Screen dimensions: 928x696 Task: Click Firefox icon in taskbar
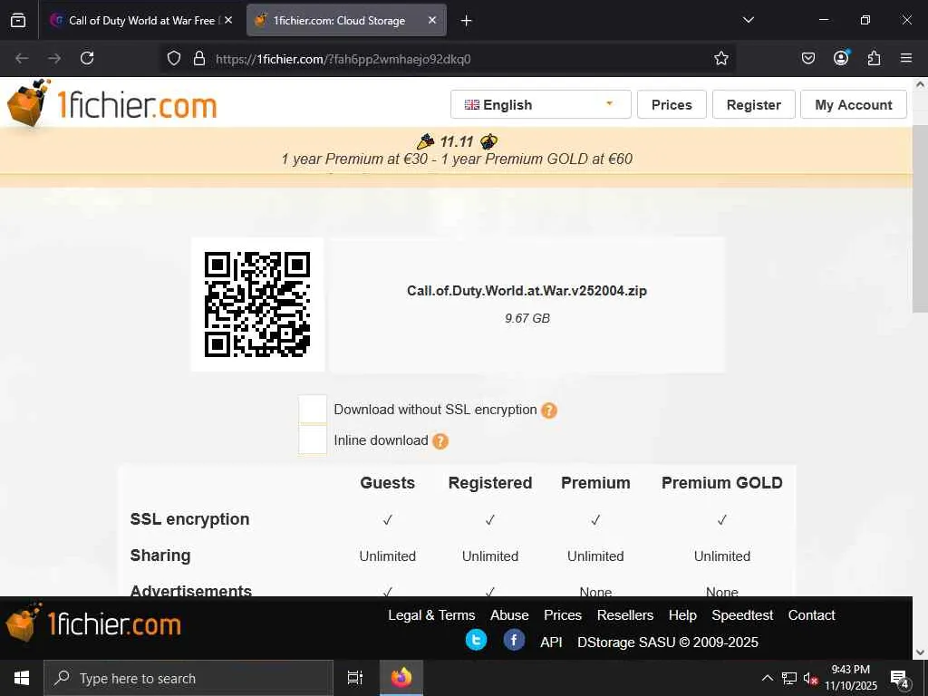401,678
